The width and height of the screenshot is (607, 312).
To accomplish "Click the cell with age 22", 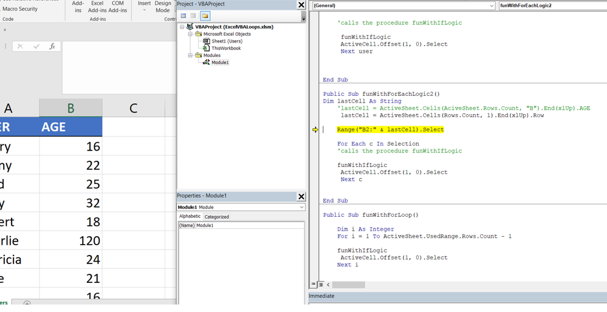I will pyautogui.click(x=70, y=165).
